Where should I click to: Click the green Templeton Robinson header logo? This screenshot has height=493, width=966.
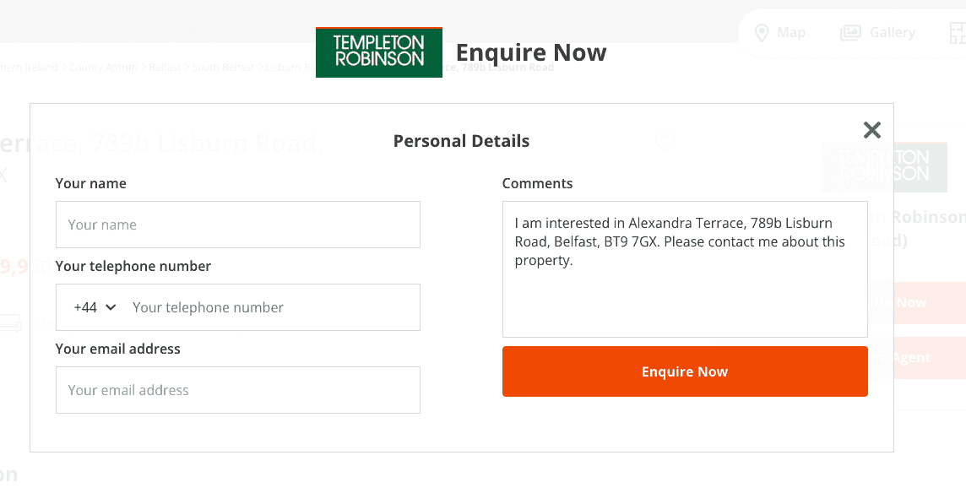point(379,52)
